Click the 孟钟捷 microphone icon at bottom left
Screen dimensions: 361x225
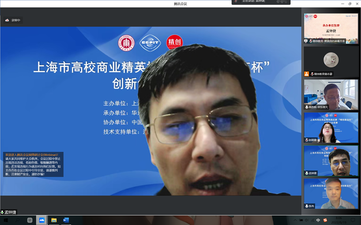click(3, 212)
